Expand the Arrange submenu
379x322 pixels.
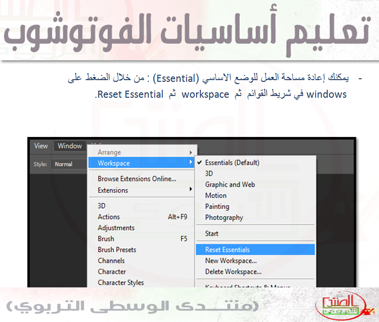pos(141,152)
